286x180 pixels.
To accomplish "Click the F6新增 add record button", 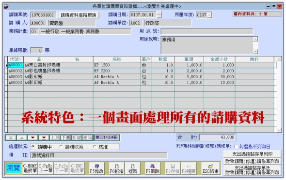I will pos(116,168).
